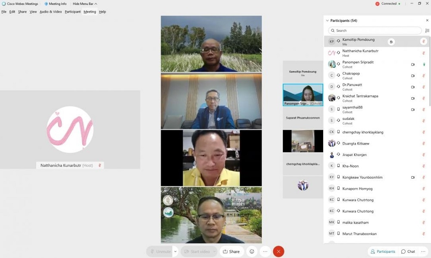Open more options in the center controls

coord(265,252)
